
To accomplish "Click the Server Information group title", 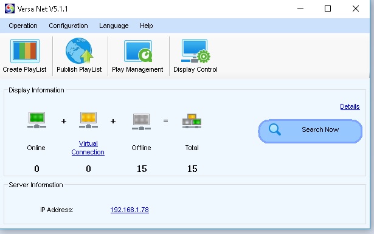I will pos(36,185).
